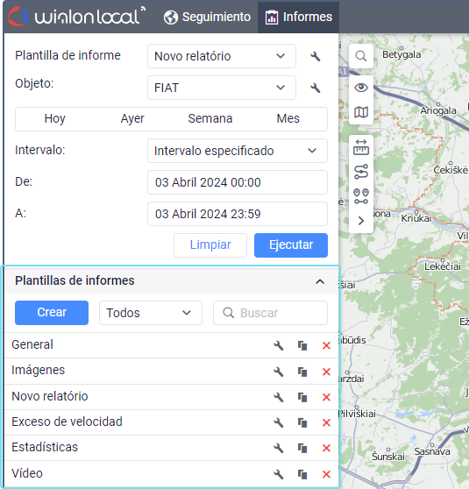Click the map search magnifier icon
Screen dimensions: 469x489
tap(361, 56)
